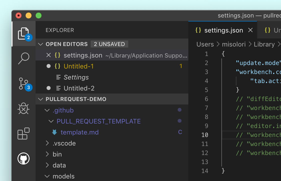This screenshot has width=281, height=181.
Task: Expand the data folder
Action: pos(47,165)
